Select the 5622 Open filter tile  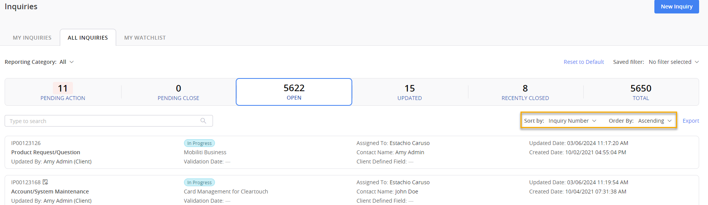(x=294, y=92)
